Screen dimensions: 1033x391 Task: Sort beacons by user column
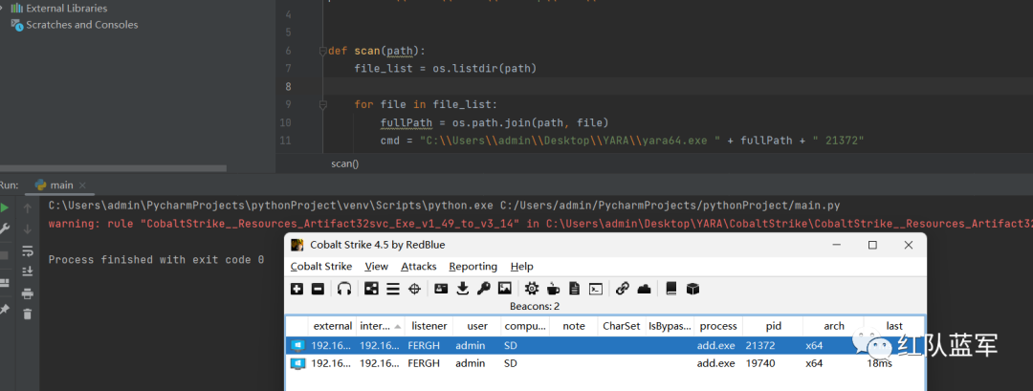coord(477,326)
